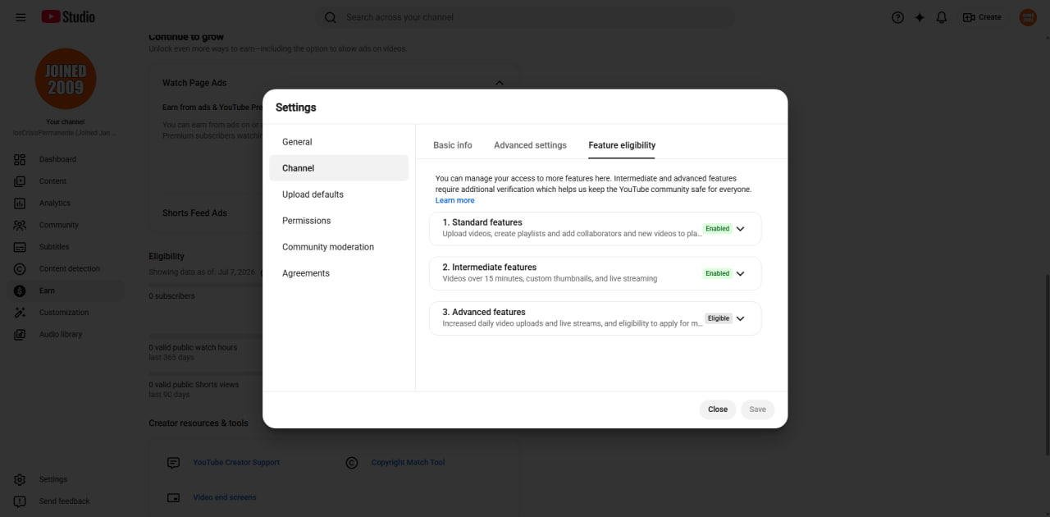Click the Content detection copyright icon
The image size is (1050, 517).
pyautogui.click(x=20, y=268)
